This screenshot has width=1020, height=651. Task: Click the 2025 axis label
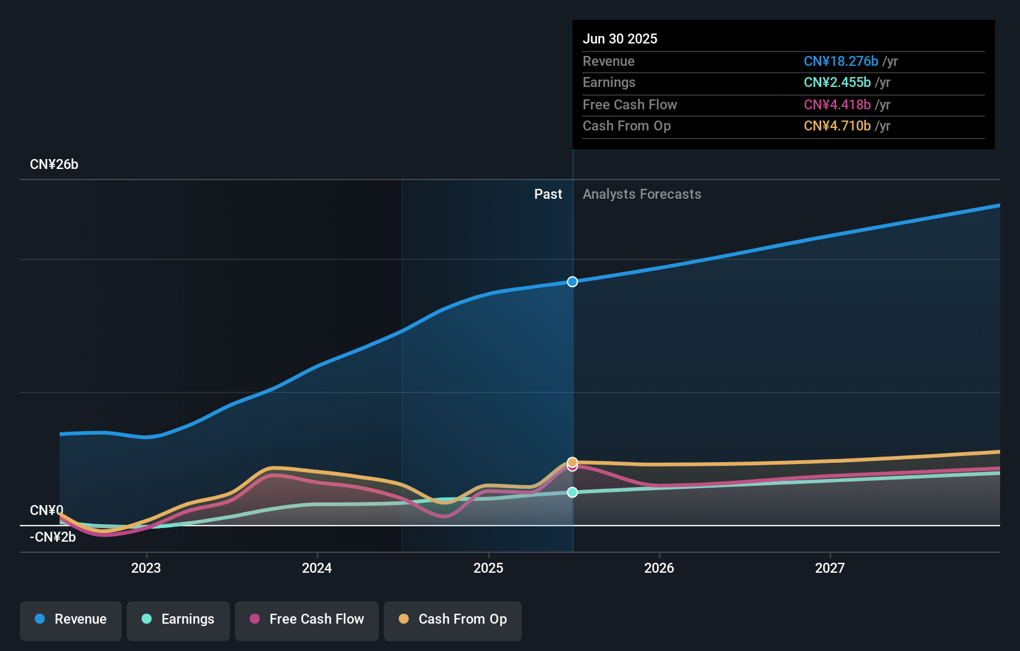coord(488,567)
